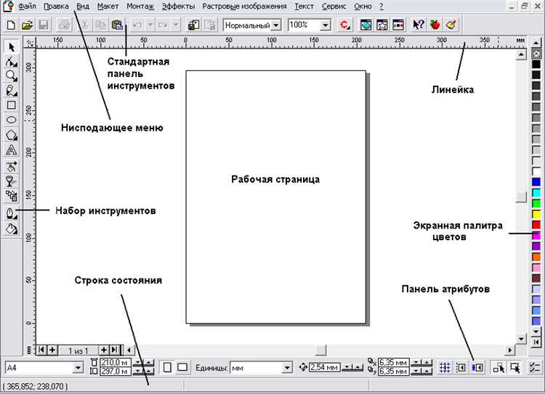This screenshot has width=545, height=394.
Task: Select the Pick (arrow) tool
Action: click(11, 47)
